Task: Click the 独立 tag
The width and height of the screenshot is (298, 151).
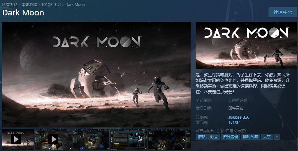Action: 214,137
